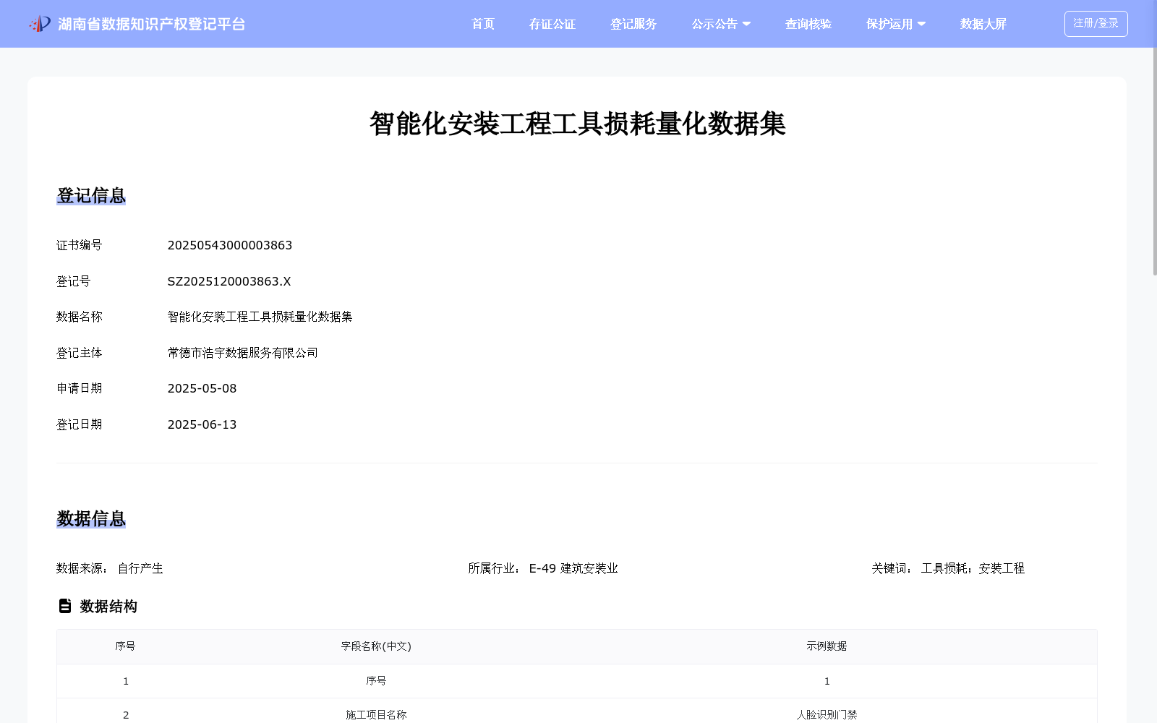Click the main page title 智能化安装工程工具损耗量化数据集

(x=578, y=124)
